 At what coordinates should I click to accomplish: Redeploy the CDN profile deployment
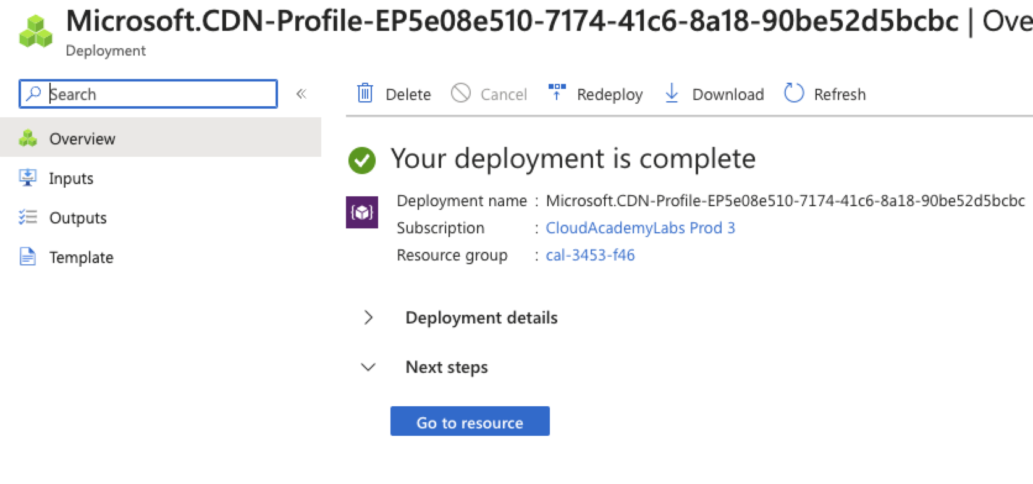(596, 94)
